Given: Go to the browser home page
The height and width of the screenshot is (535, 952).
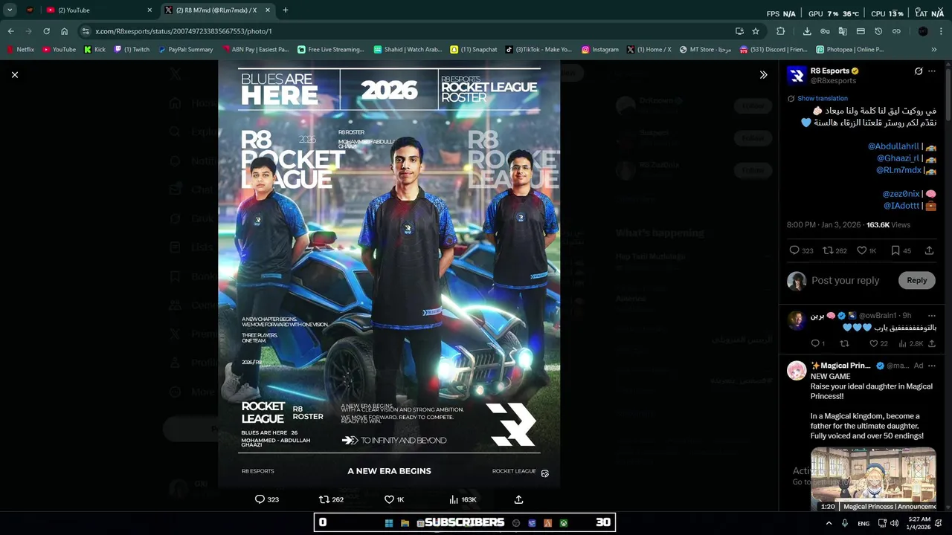Looking at the screenshot, I should 64,31.
